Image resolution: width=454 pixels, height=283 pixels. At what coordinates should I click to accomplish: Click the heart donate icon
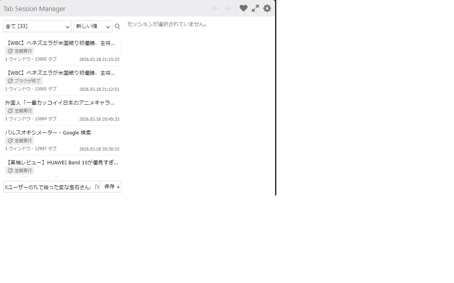[x=244, y=8]
